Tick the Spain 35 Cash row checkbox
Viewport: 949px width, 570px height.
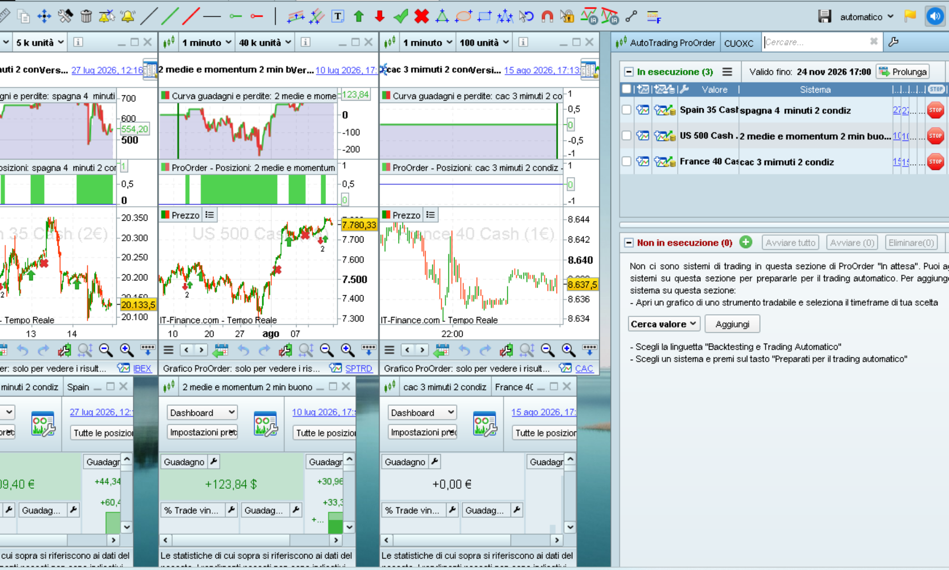pyautogui.click(x=626, y=110)
